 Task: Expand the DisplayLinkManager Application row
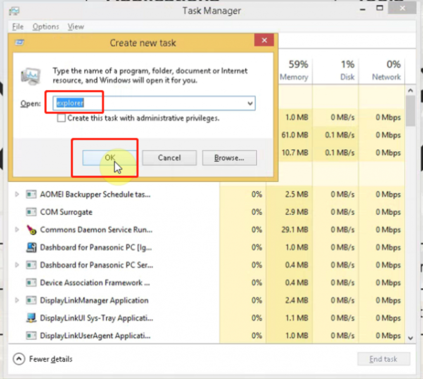[17, 300]
